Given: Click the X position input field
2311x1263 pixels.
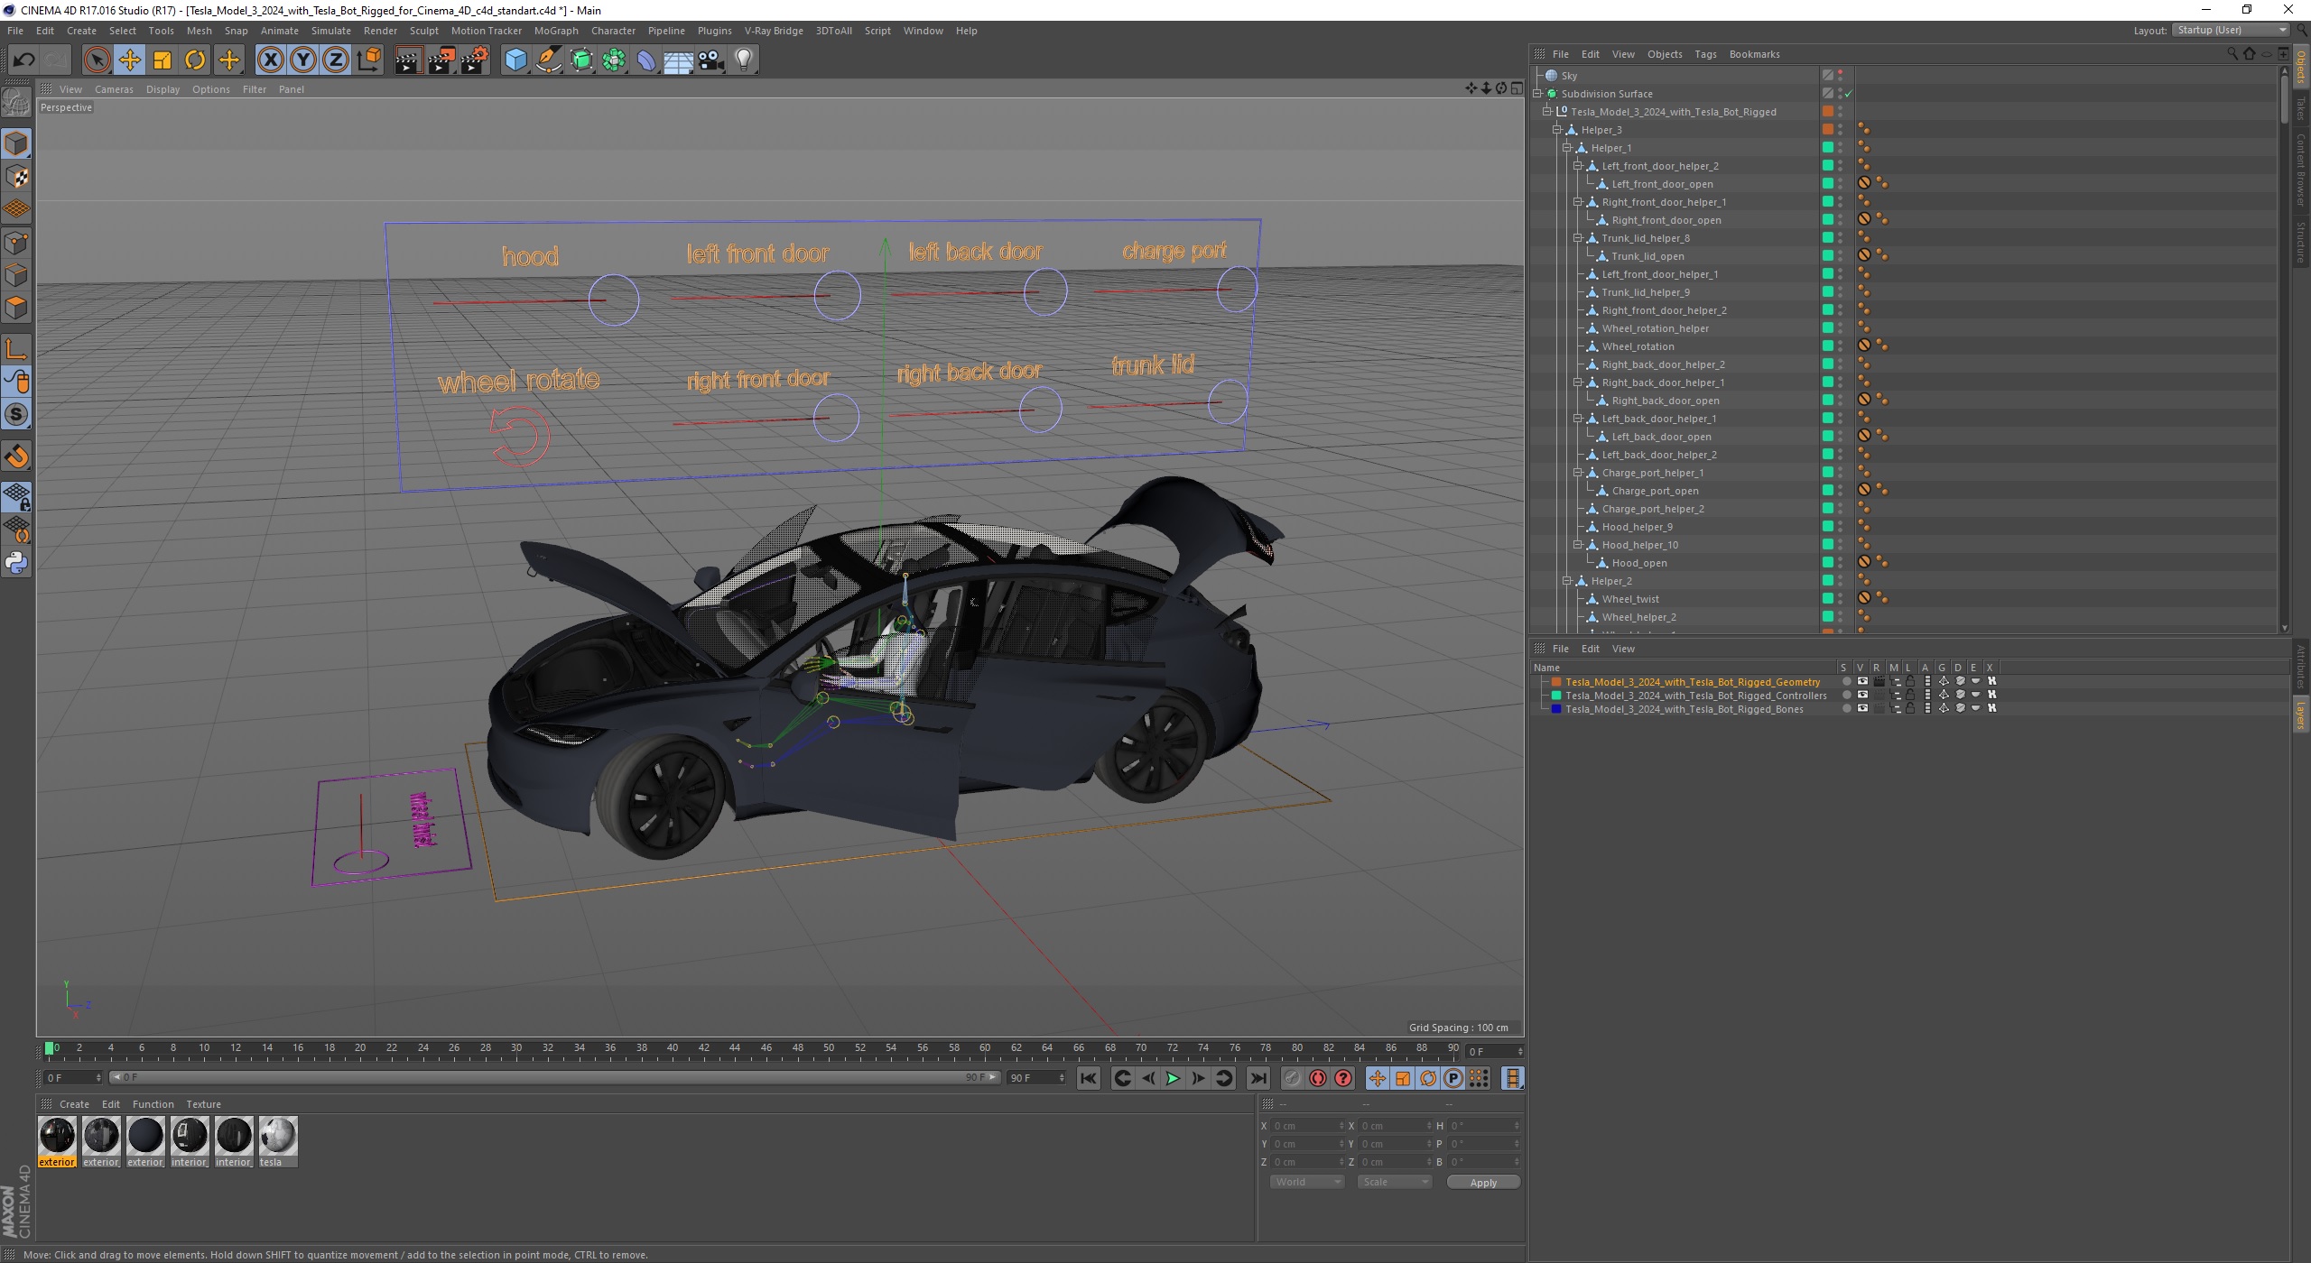Looking at the screenshot, I should point(1307,1126).
